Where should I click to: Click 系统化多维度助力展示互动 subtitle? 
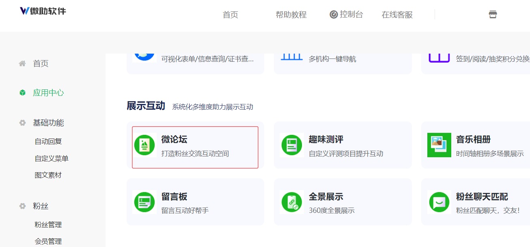[x=212, y=107]
